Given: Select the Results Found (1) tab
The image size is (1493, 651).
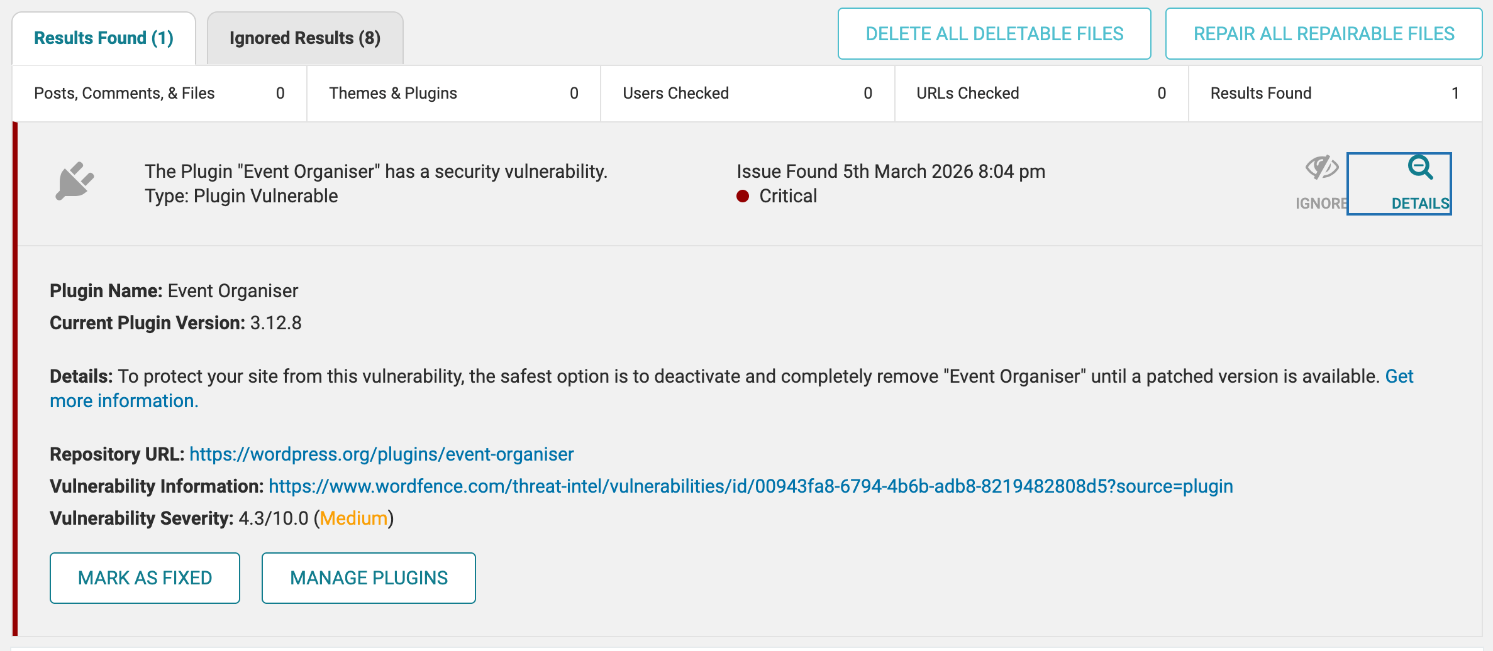Looking at the screenshot, I should [104, 38].
